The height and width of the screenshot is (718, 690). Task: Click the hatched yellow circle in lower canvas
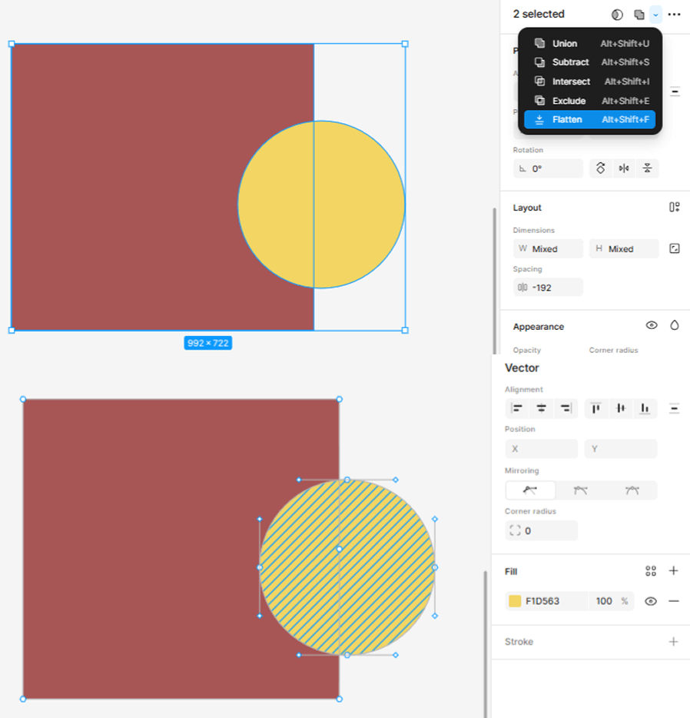347,567
